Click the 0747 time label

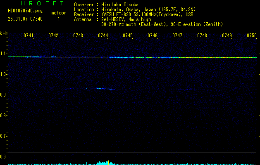(x=177, y=35)
